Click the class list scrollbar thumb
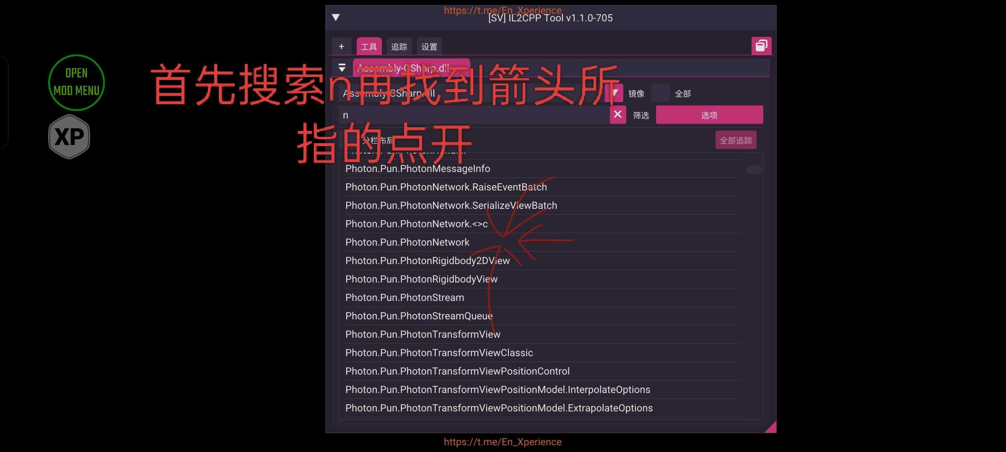 [754, 169]
